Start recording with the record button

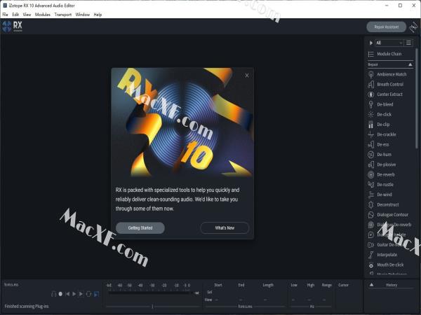[60, 294]
